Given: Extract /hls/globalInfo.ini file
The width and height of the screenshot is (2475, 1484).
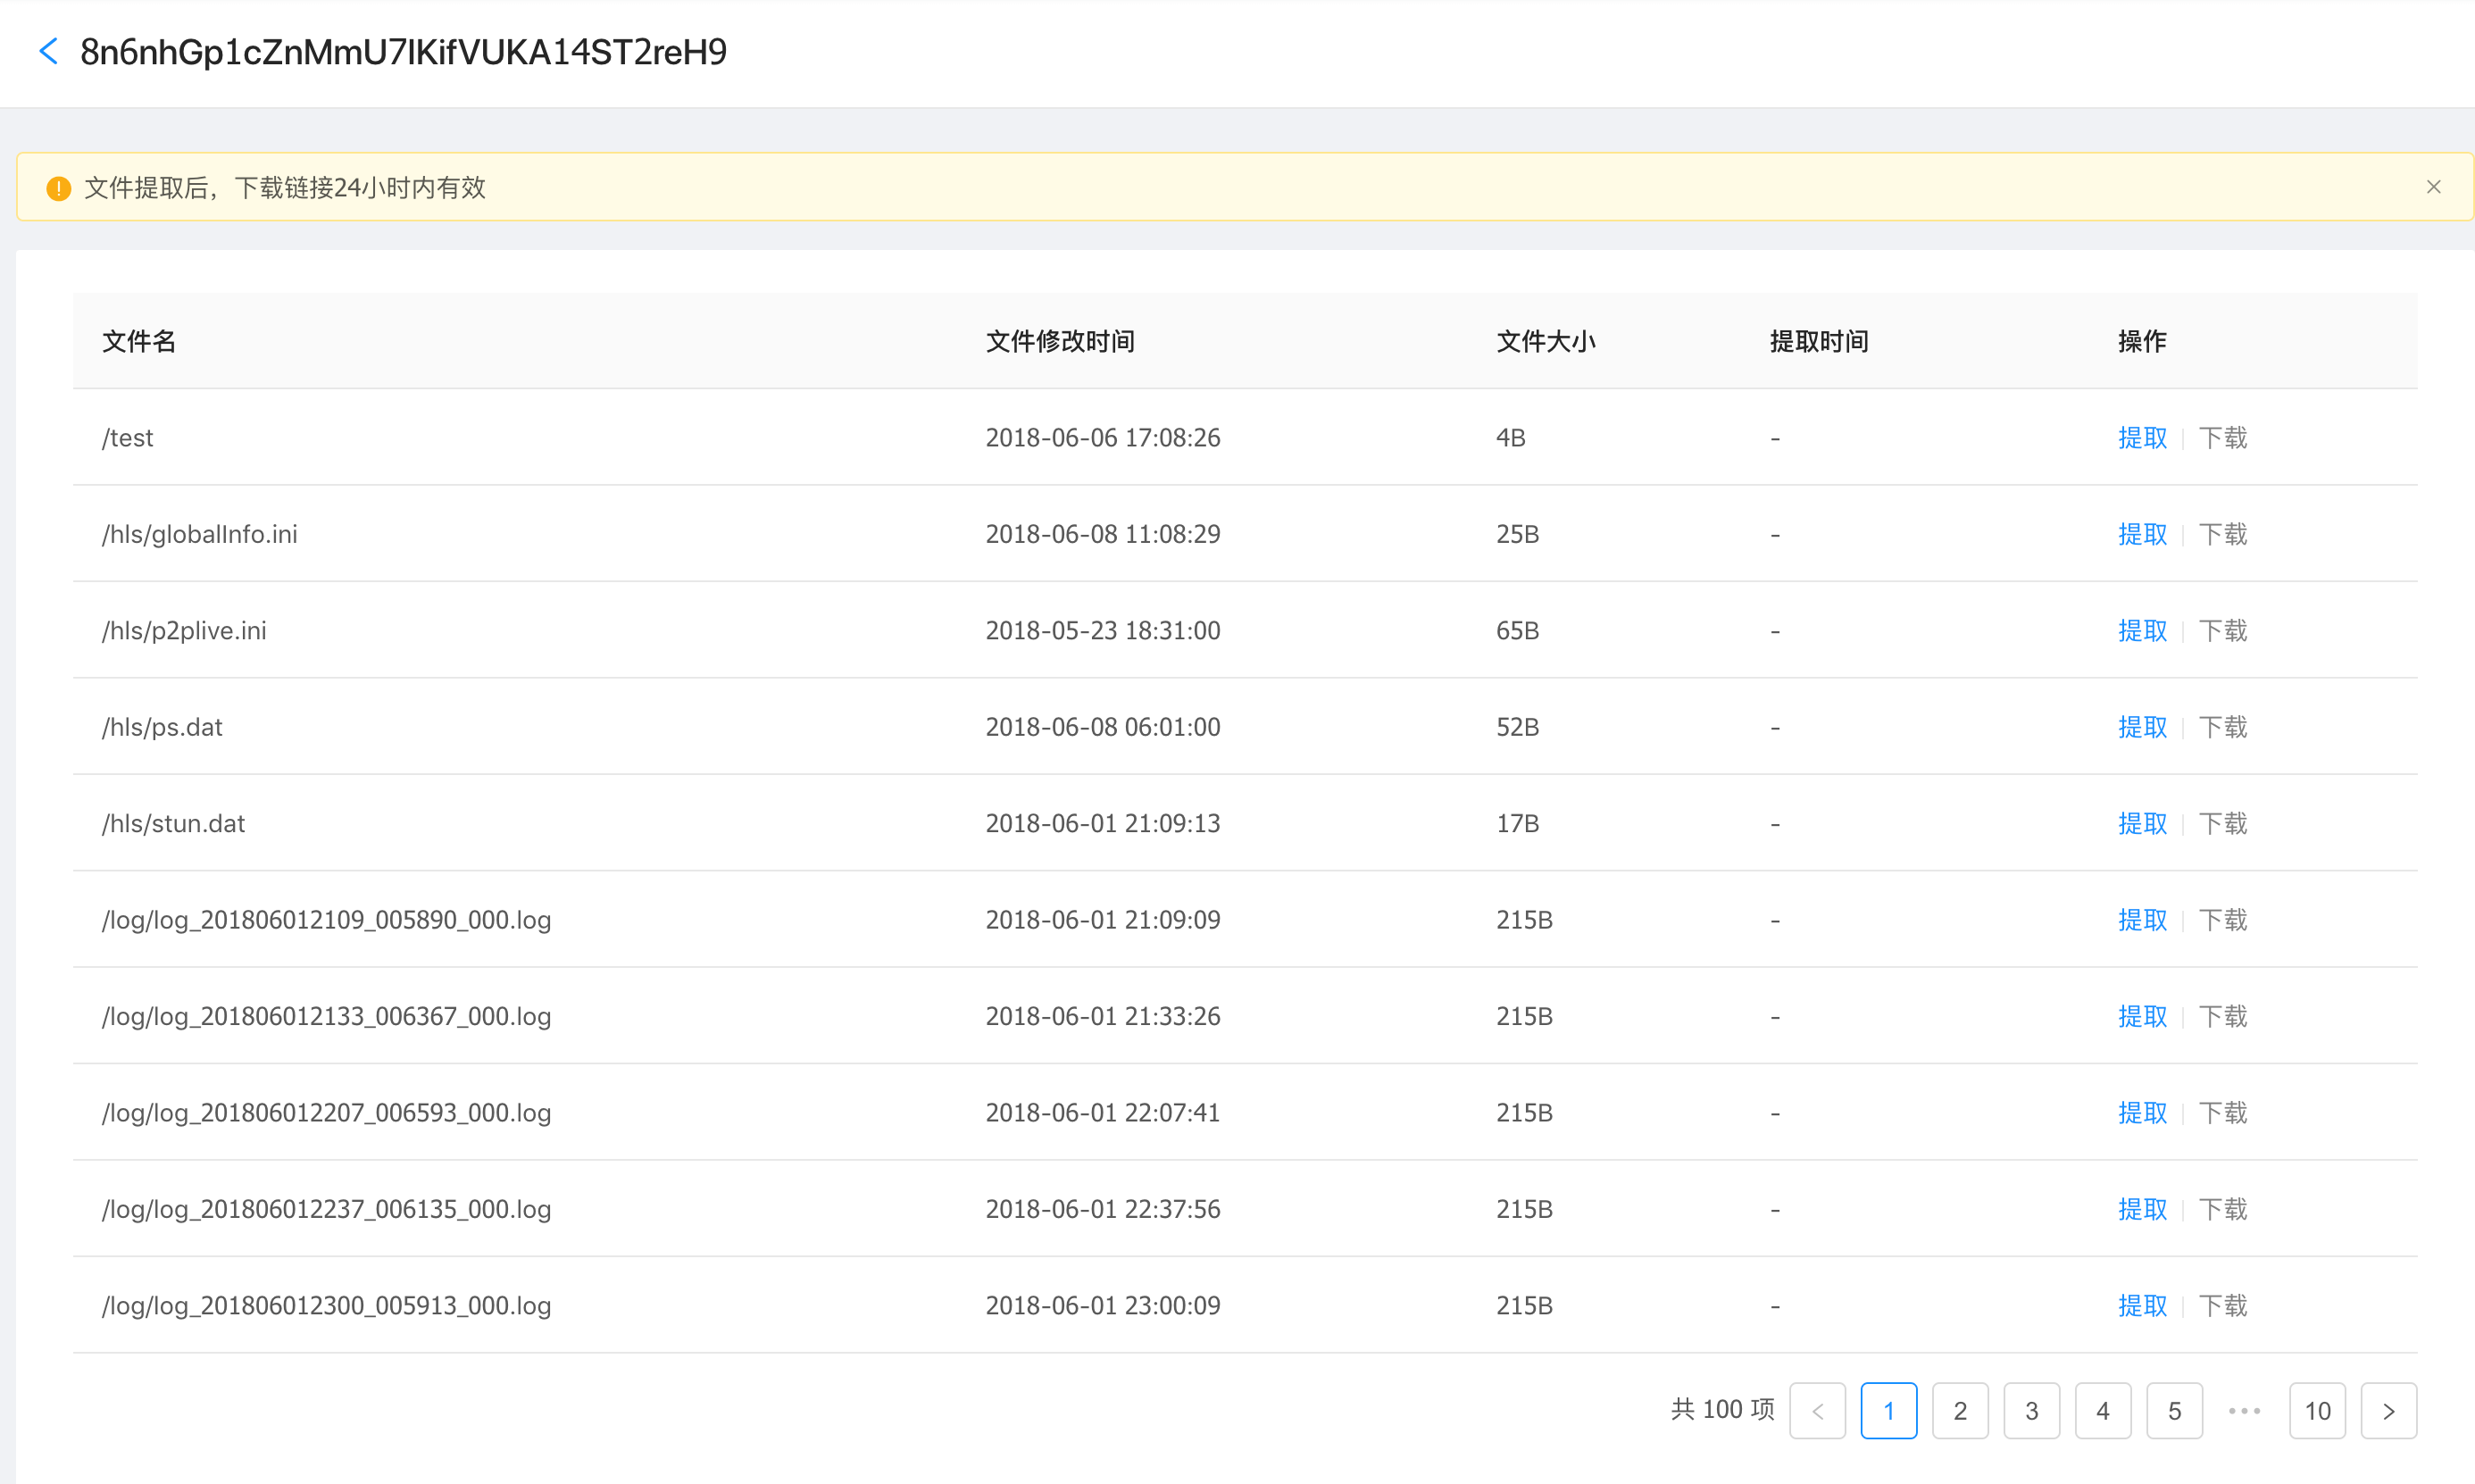Looking at the screenshot, I should coord(2141,534).
